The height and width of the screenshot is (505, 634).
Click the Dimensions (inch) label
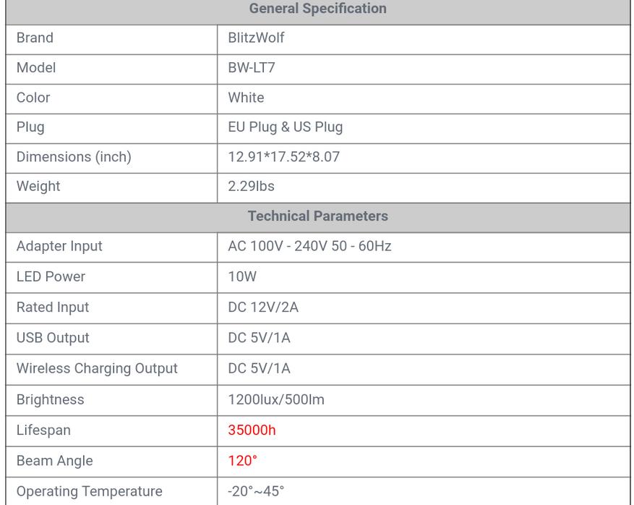(74, 157)
